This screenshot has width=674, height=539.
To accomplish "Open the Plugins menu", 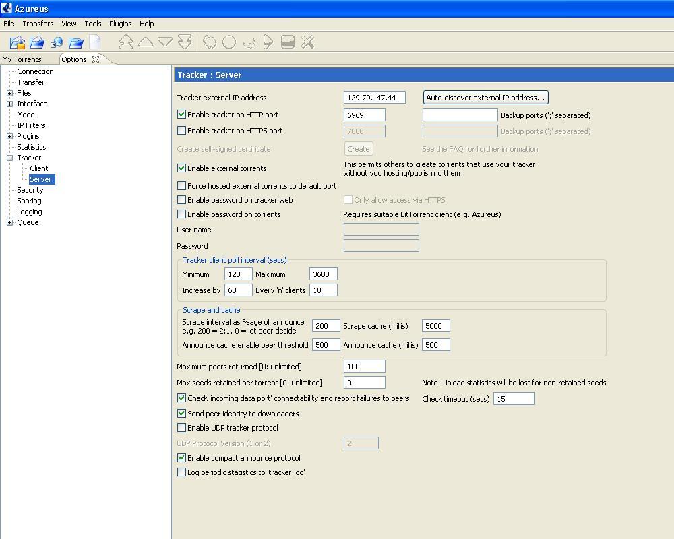I will (120, 24).
